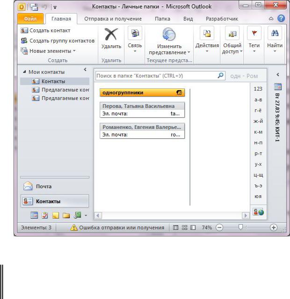This screenshot has width=290, height=299.
Task: Click the index language globe icon
Action: pyautogui.click(x=258, y=212)
